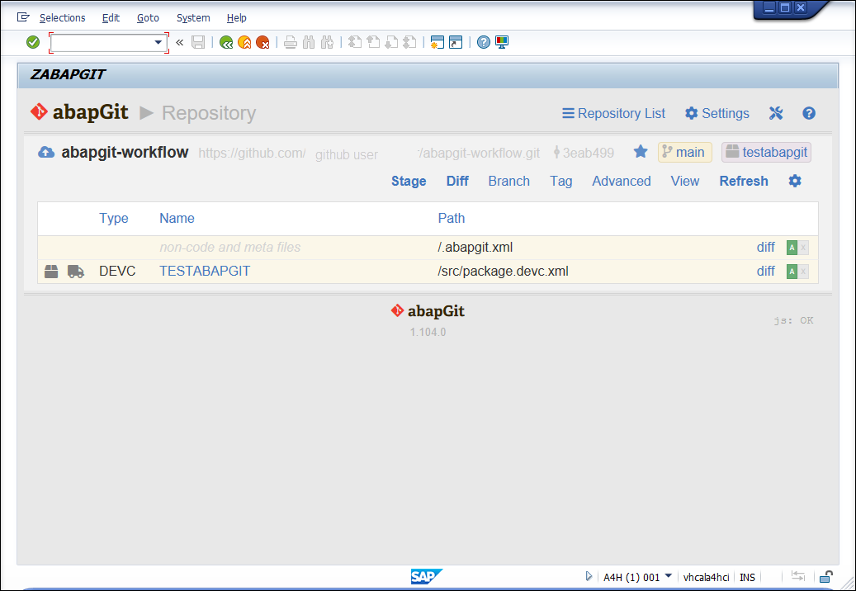
Task: Open the command field dropdown arrow
Action: [158, 42]
